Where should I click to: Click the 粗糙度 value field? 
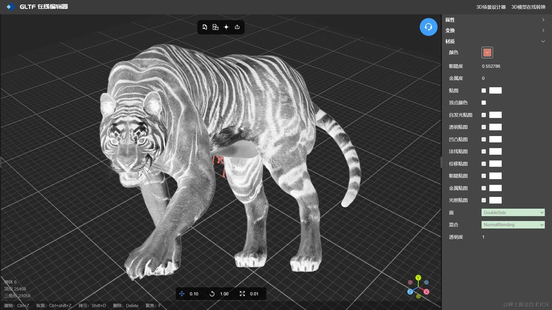point(491,66)
